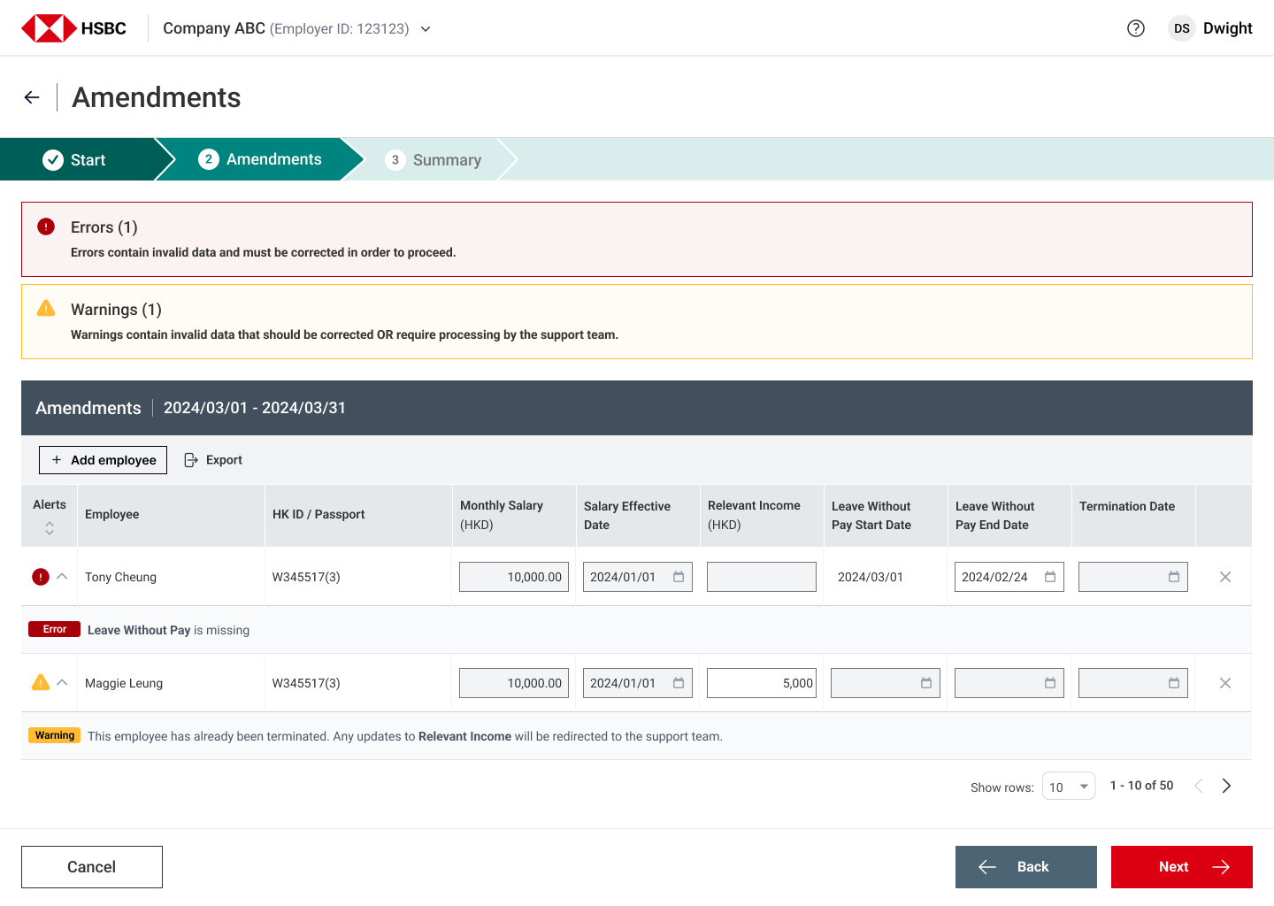
Task: Click the Warnings yellow triangle icon
Action: (46, 308)
